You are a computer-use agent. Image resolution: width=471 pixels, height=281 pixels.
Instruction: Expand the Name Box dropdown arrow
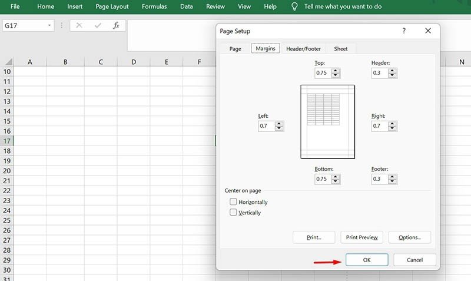click(49, 26)
